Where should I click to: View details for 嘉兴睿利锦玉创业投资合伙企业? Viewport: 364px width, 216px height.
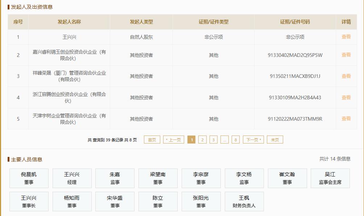tap(346, 55)
